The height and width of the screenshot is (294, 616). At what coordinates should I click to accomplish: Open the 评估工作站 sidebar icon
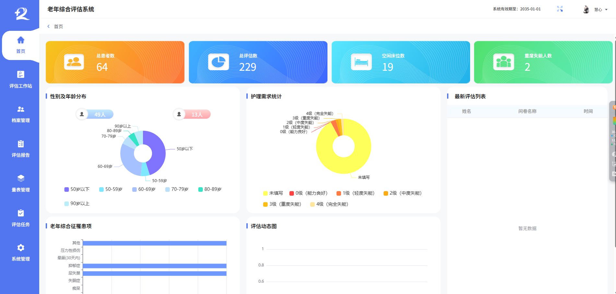[21, 75]
